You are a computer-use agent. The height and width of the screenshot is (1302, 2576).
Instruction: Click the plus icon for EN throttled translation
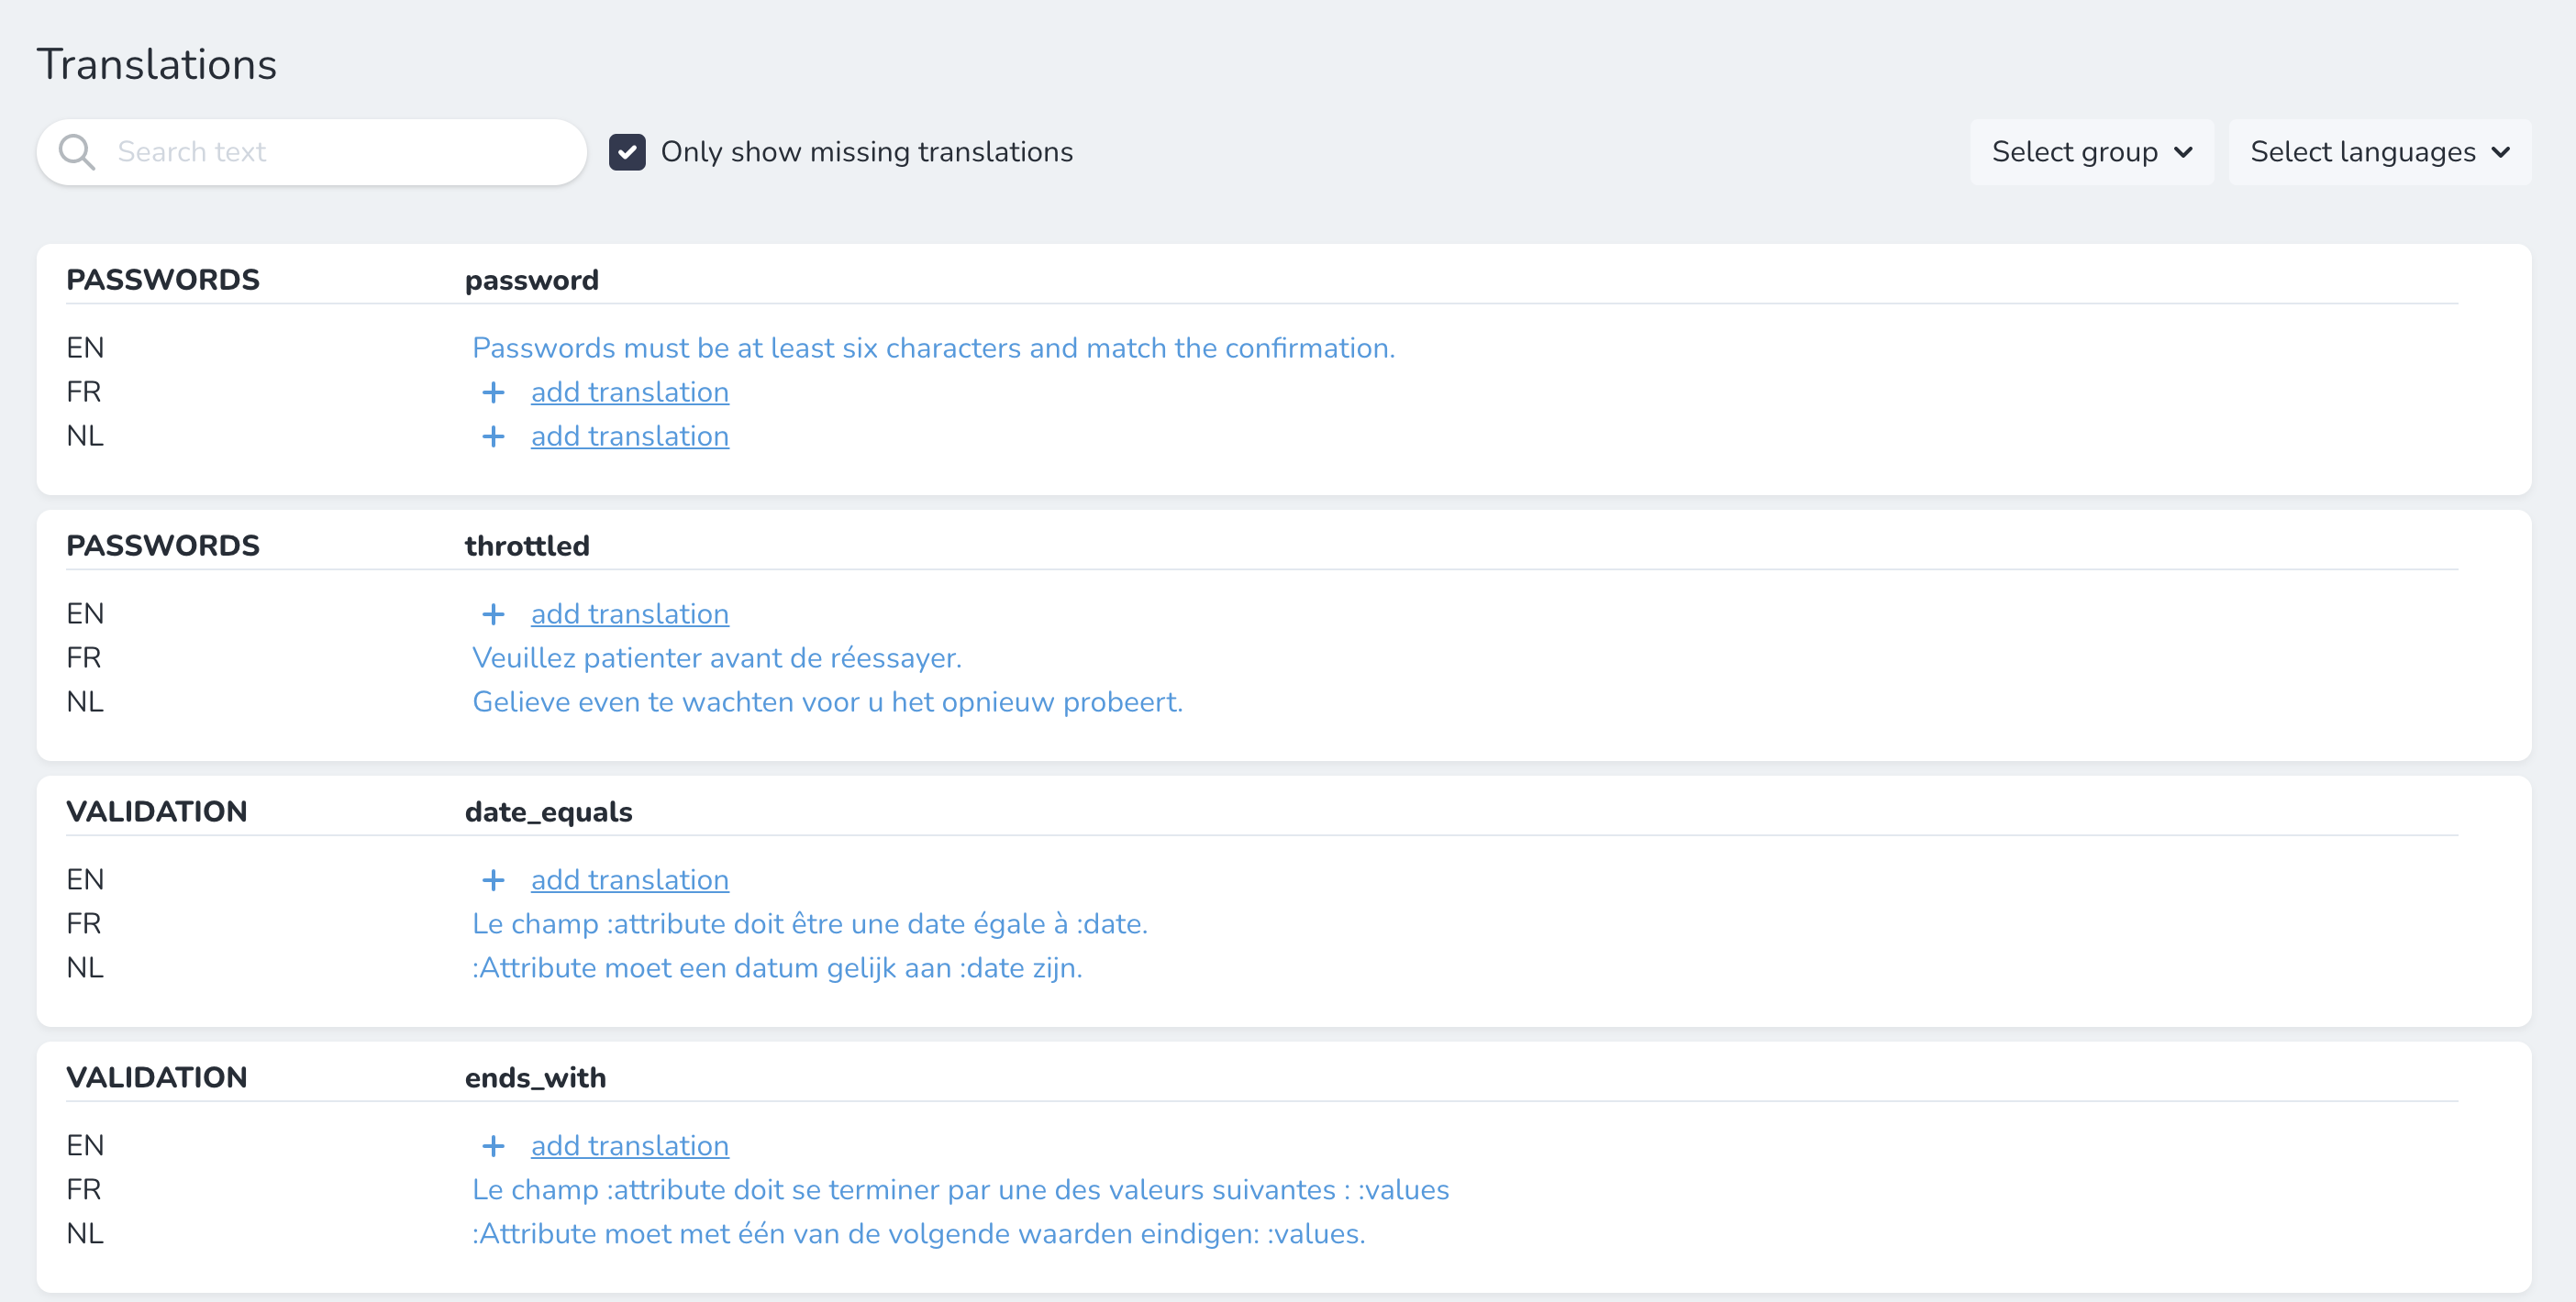[x=494, y=613]
